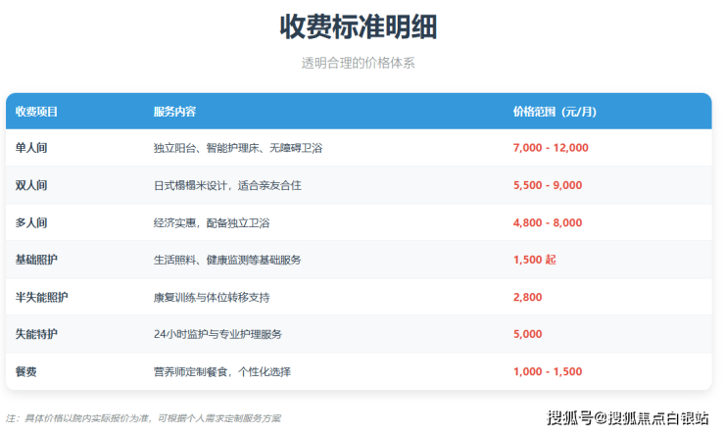Click the 餐费 price 1,000 - 1,500

547,372
